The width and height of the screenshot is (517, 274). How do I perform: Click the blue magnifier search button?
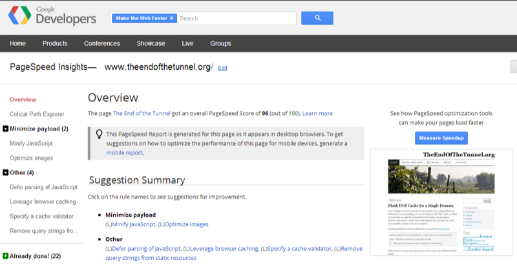pyautogui.click(x=317, y=18)
